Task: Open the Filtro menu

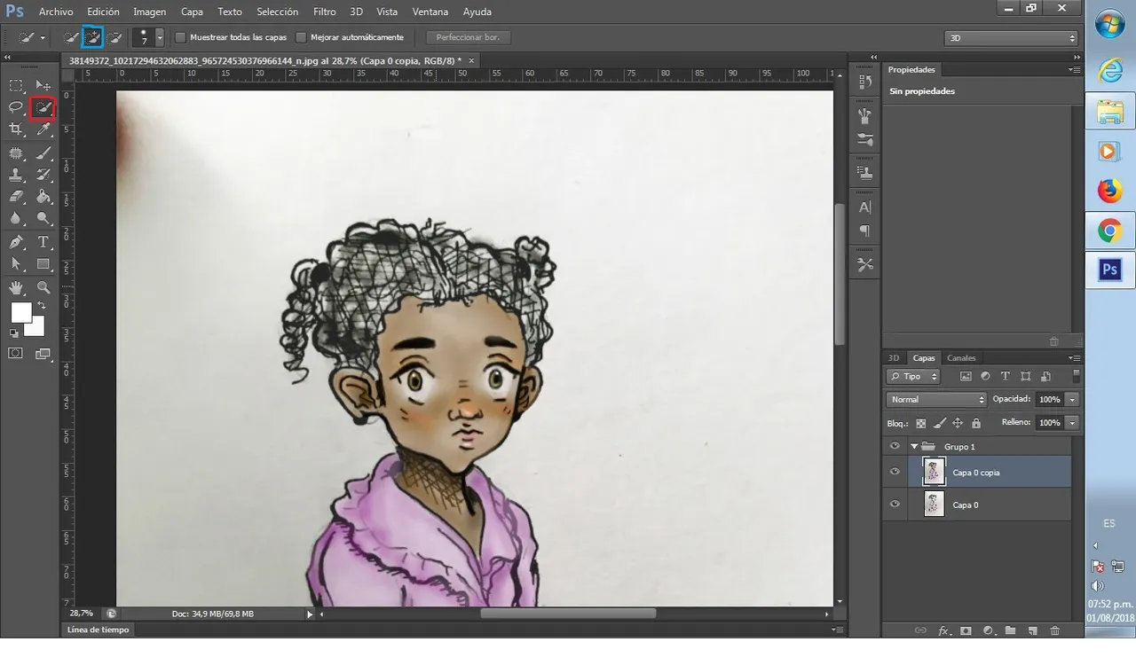Action: point(324,12)
